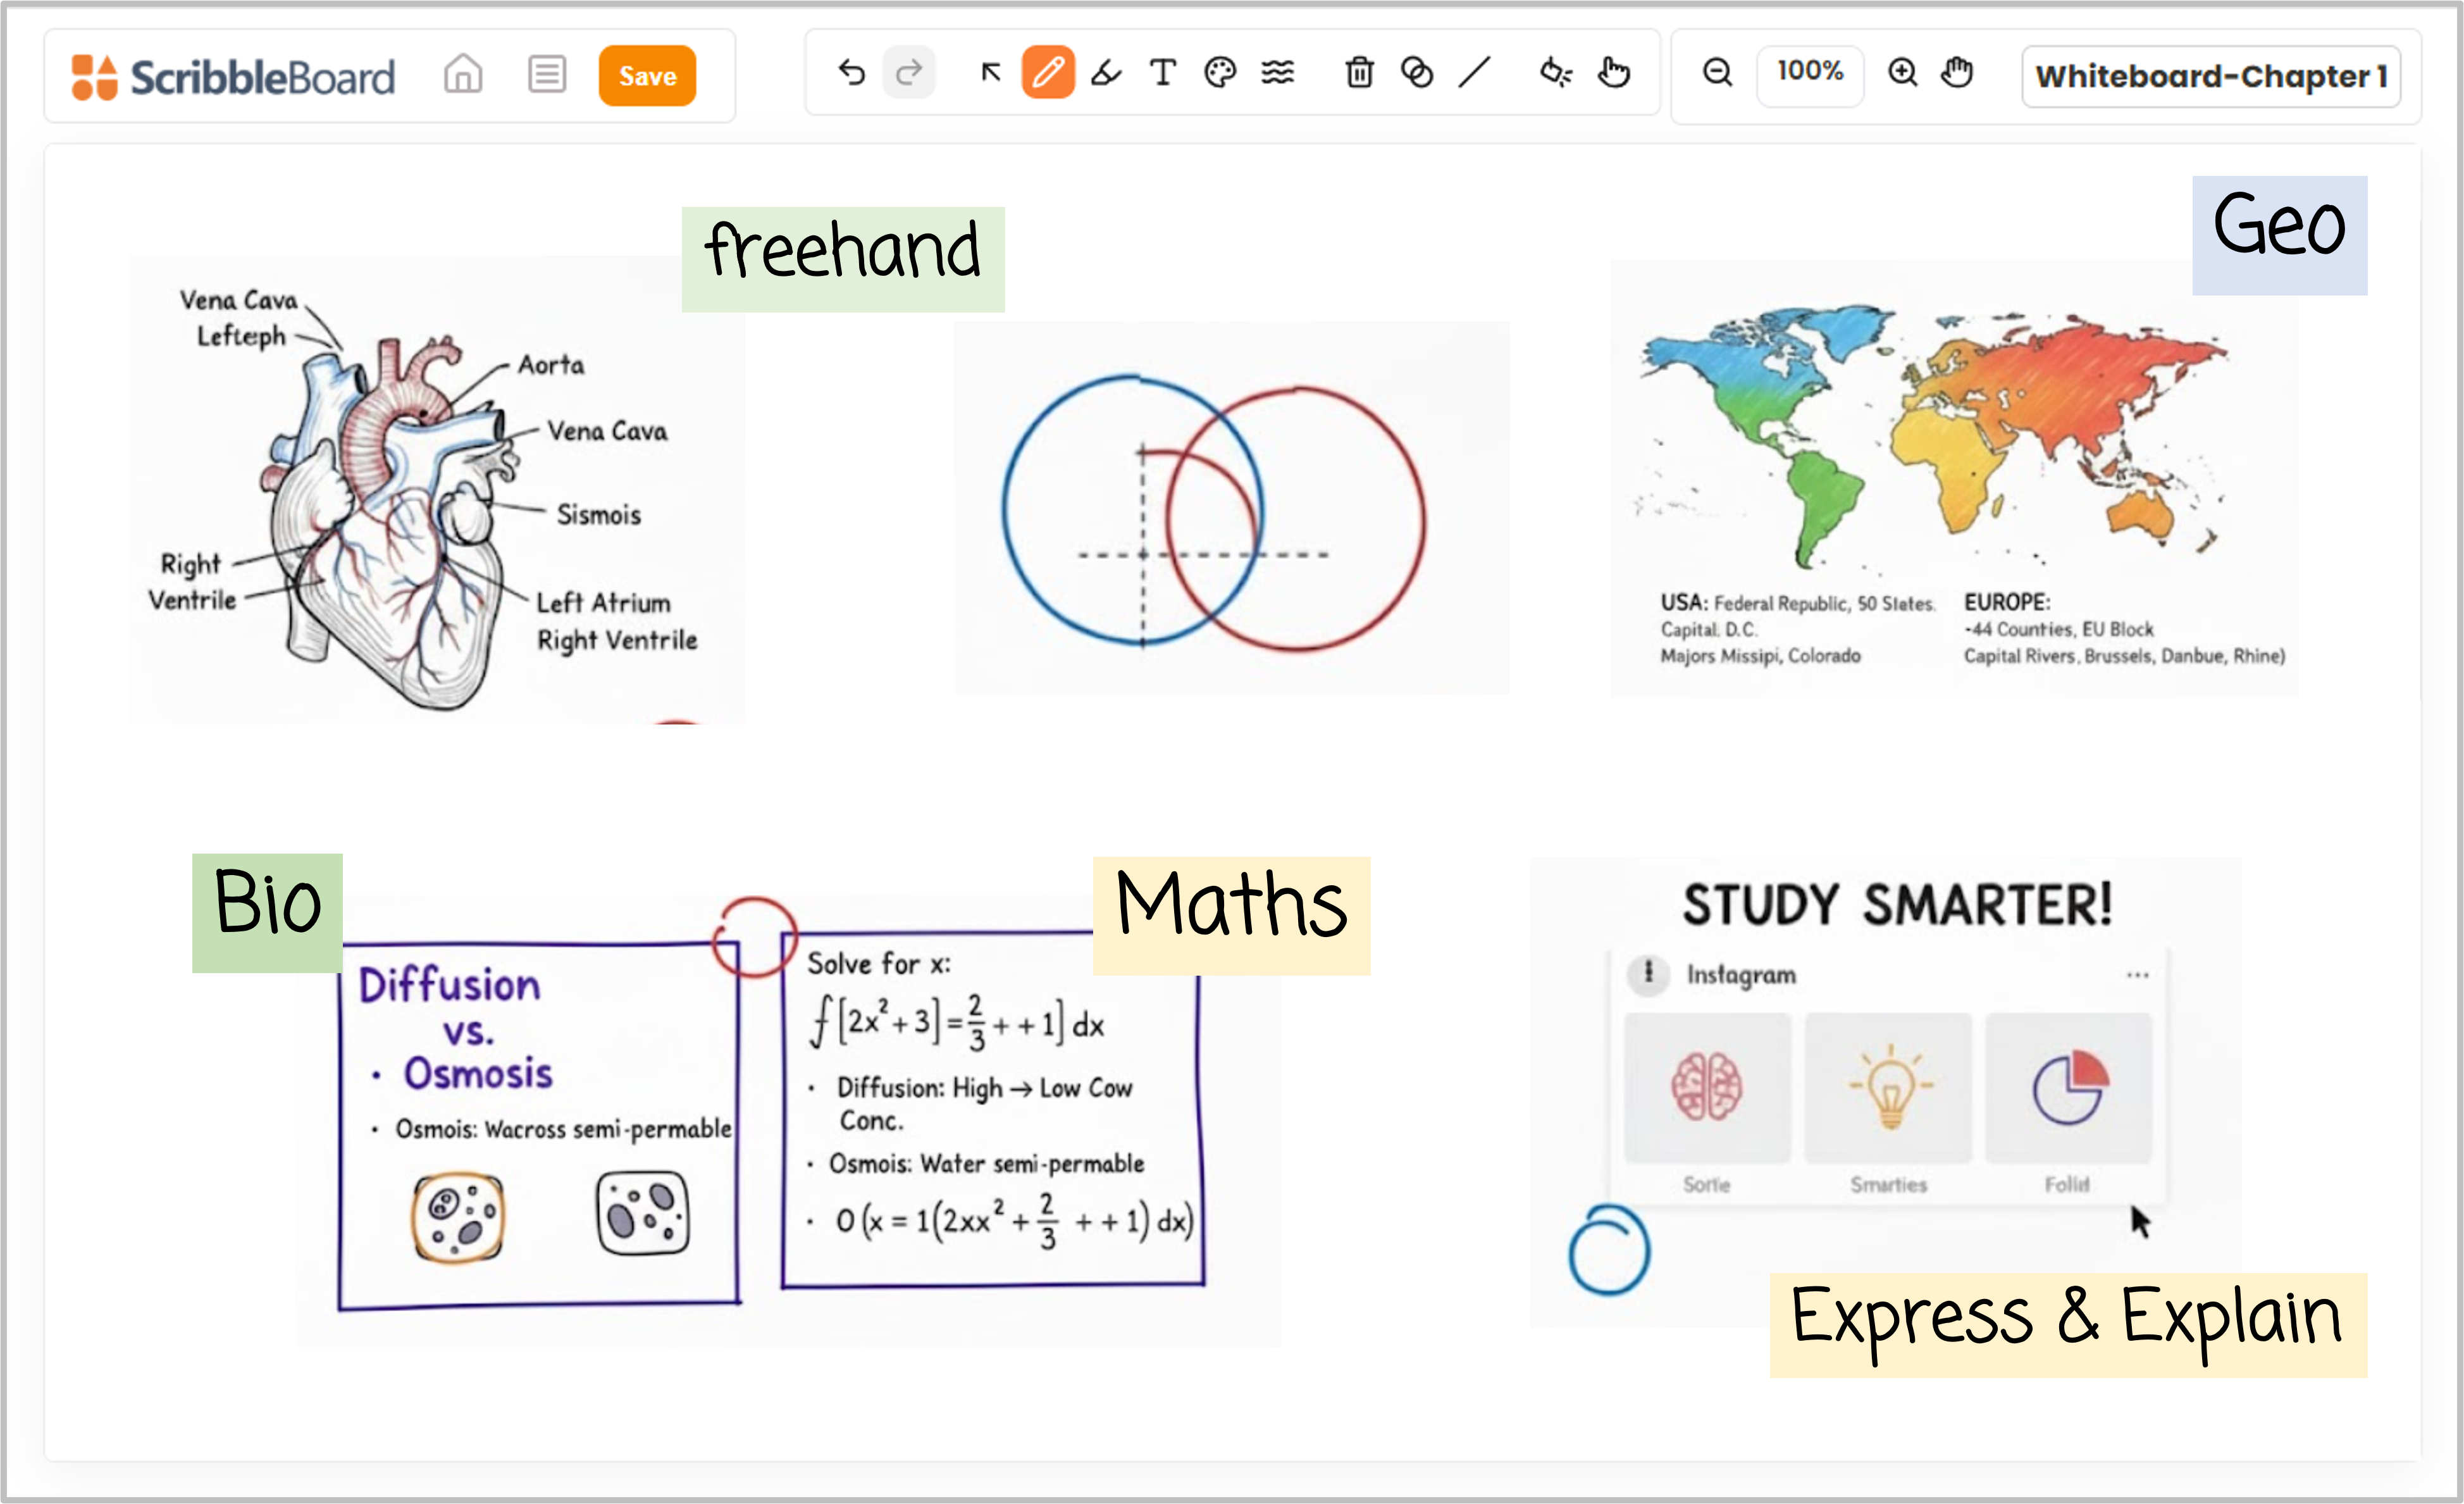
Task: Enable the pan hand tool
Action: 1957,73
